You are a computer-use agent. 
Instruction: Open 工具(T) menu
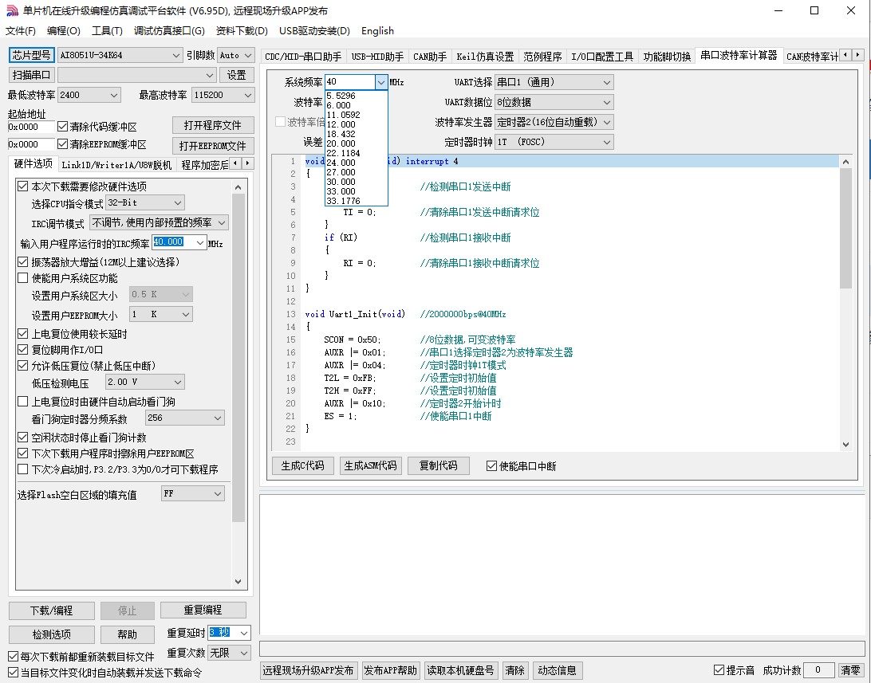pos(107,31)
